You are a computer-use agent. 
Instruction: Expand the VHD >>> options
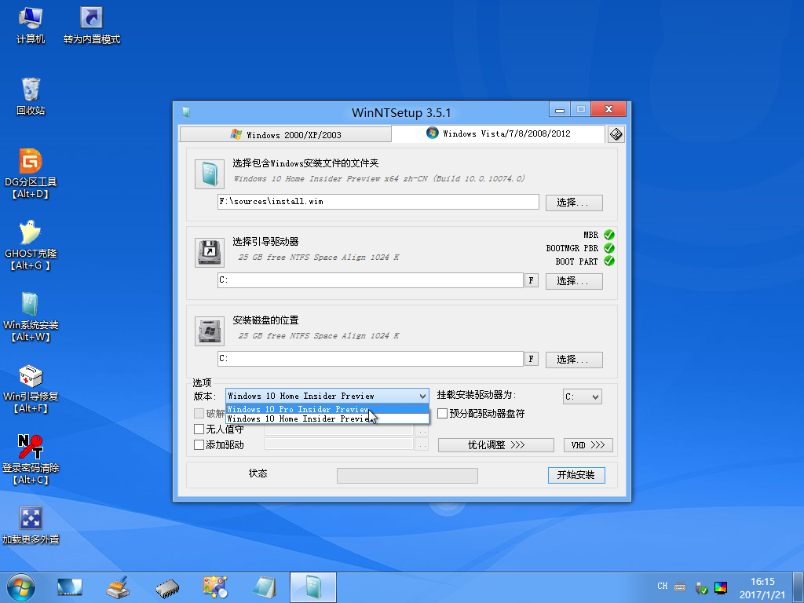pos(588,445)
